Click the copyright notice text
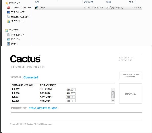This screenshot has height=133, width=152. pyautogui.click(x=31, y=124)
